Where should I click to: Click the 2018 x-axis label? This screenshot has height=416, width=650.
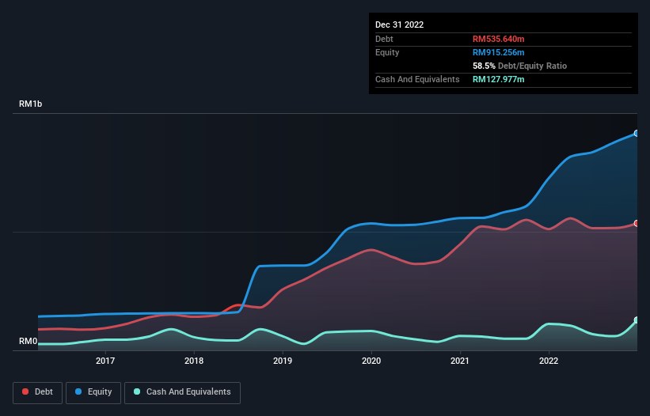click(194, 361)
